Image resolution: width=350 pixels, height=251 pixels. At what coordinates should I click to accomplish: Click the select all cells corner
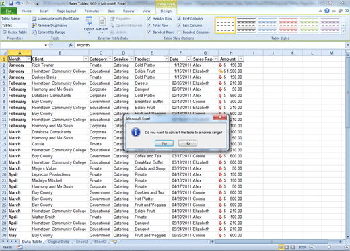point(4,53)
